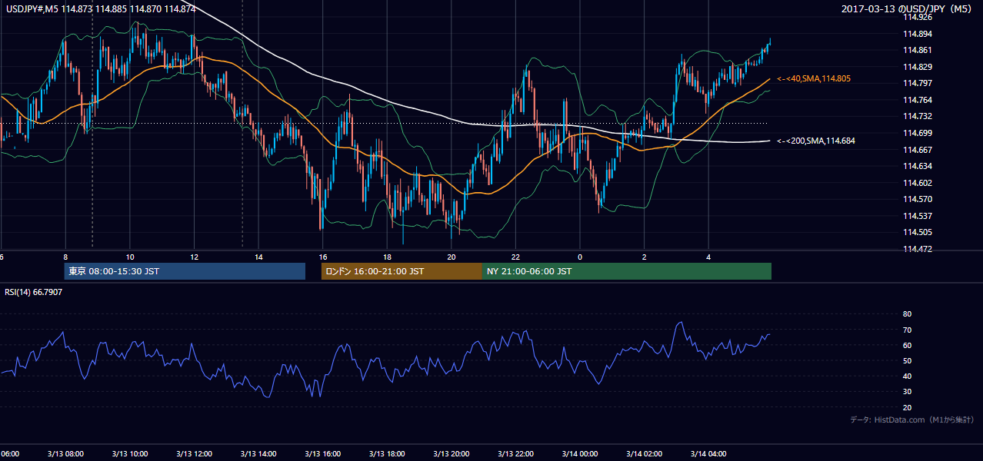Click the 3/13 16:00 time axis label
This screenshot has width=983, height=461.
click(322, 453)
